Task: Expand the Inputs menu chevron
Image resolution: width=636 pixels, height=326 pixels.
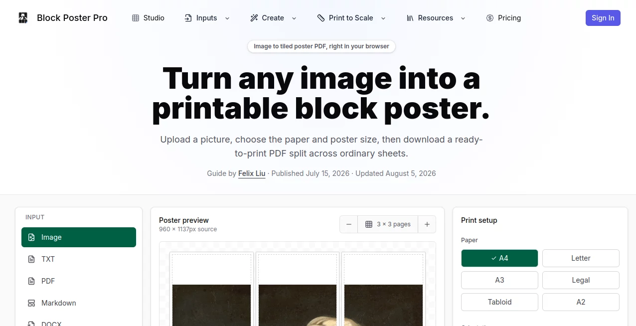Action: 227,18
